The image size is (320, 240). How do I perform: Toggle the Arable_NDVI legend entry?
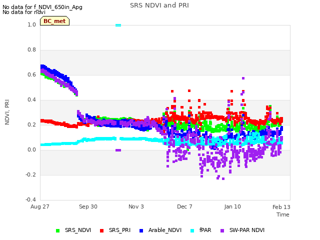(x=160, y=230)
